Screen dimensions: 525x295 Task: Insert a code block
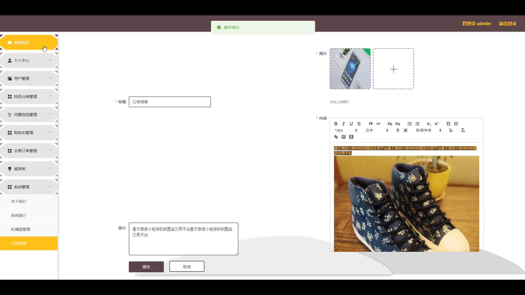click(x=378, y=124)
